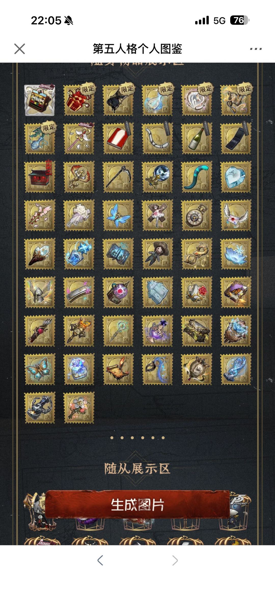The image size is (275, 597).
Task: Select the red gift box limited stamp
Action: click(79, 100)
